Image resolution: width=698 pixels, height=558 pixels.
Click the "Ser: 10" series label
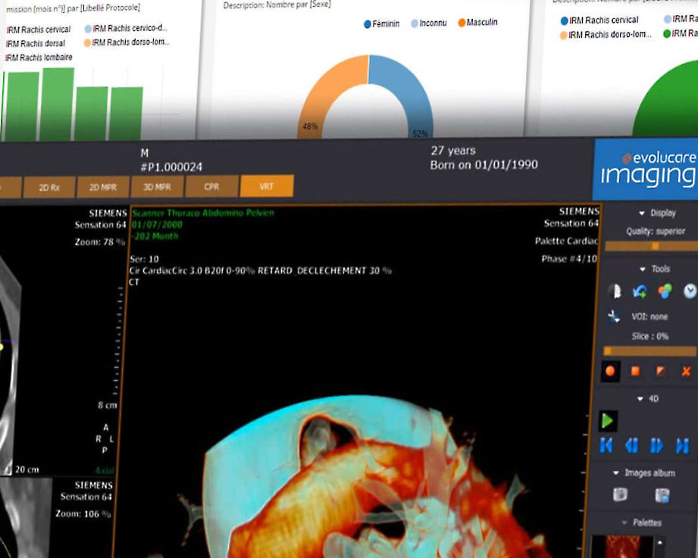[x=144, y=259]
